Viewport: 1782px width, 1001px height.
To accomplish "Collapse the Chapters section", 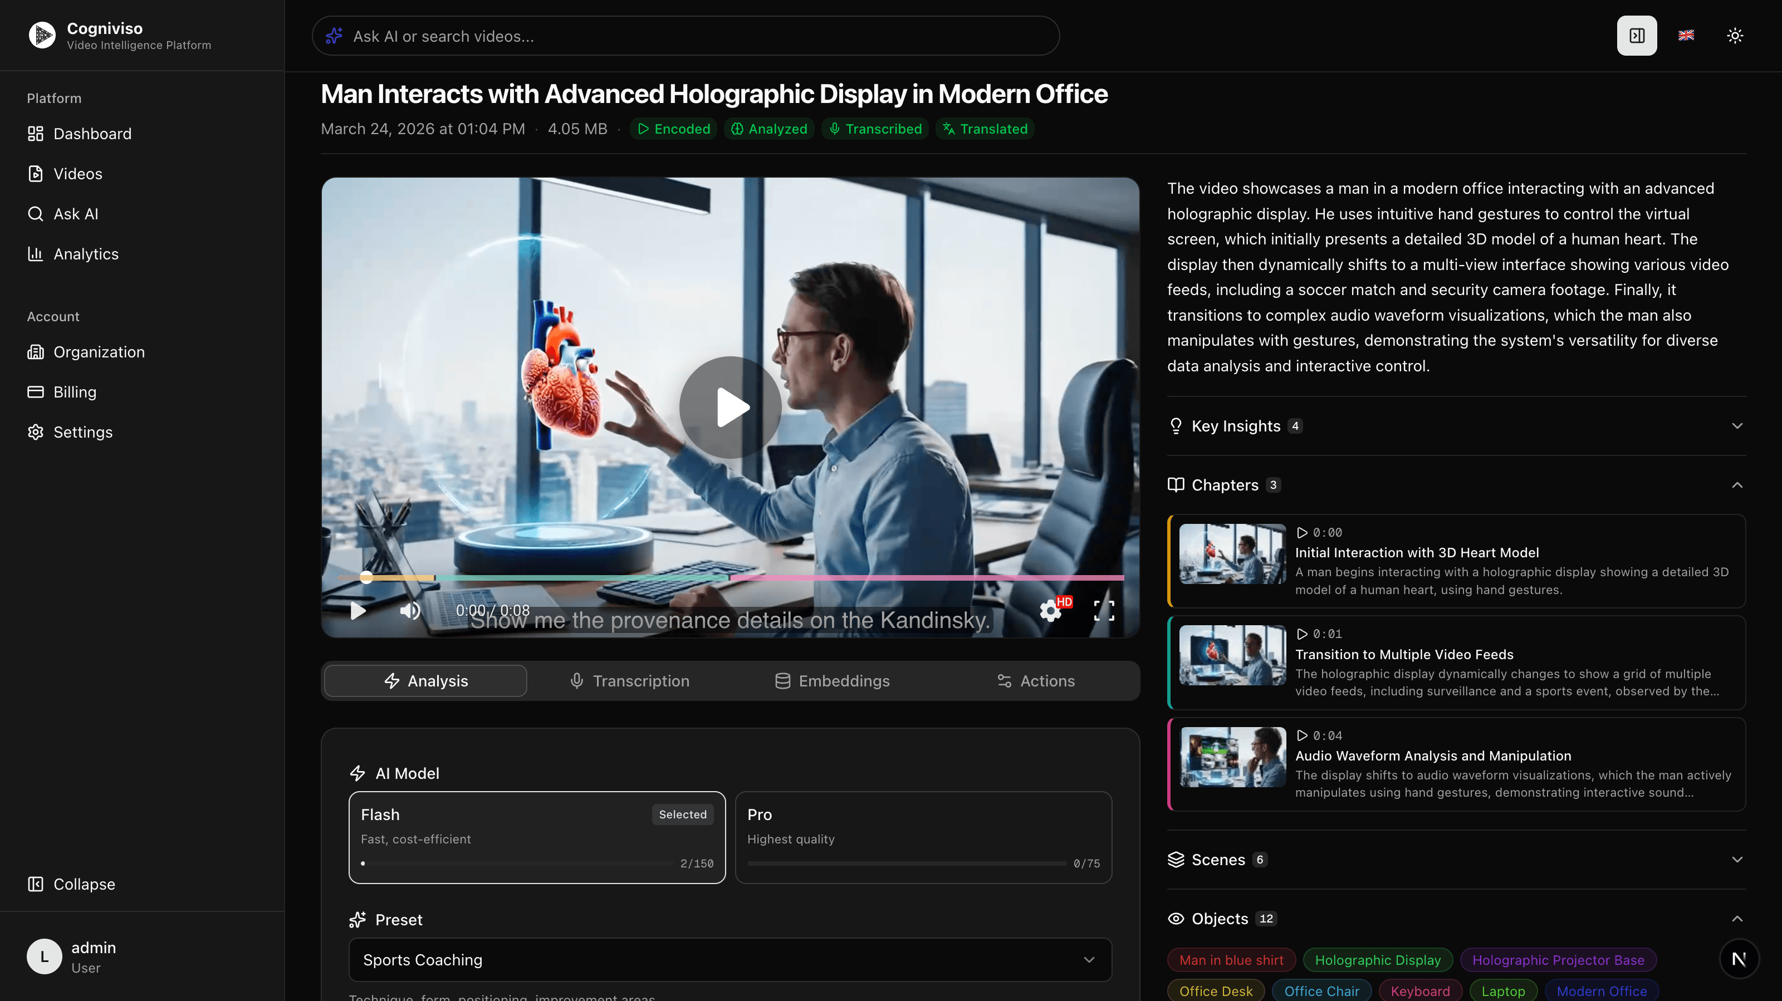I will coord(1737,485).
